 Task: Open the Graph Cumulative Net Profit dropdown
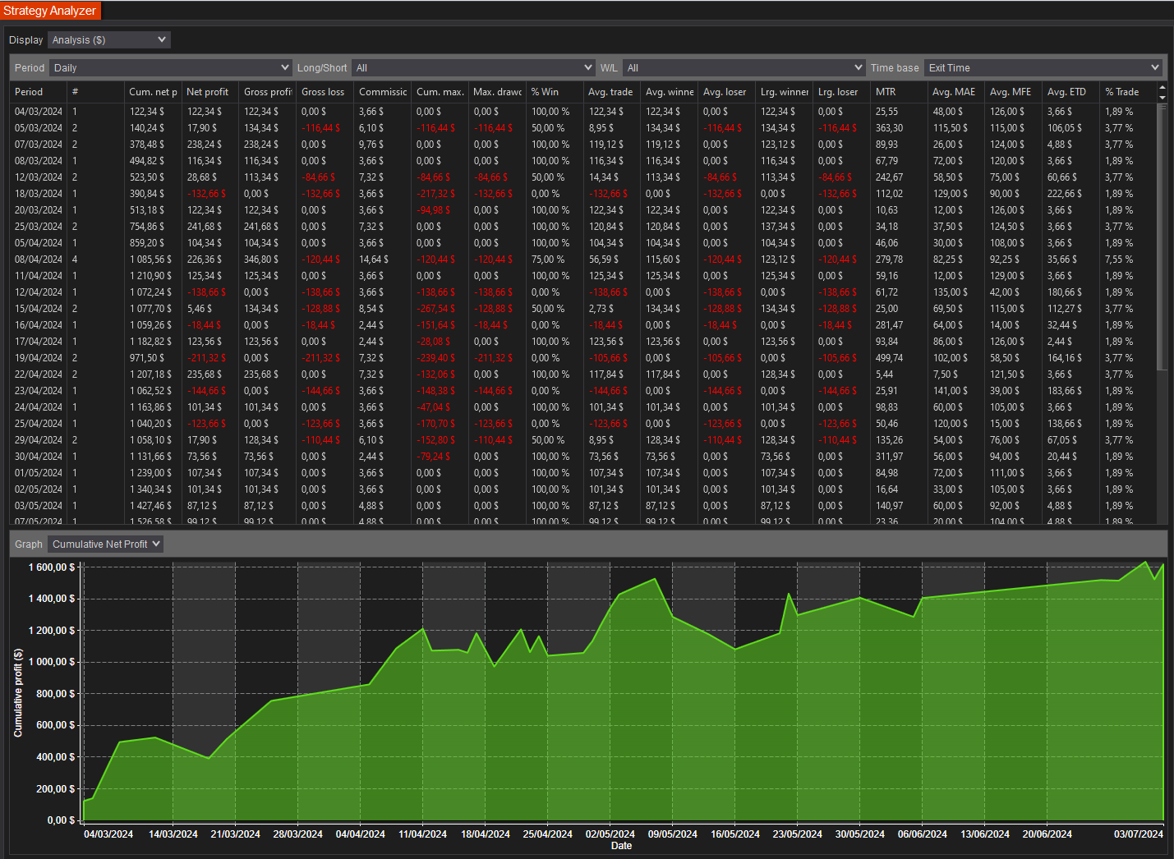(x=105, y=544)
